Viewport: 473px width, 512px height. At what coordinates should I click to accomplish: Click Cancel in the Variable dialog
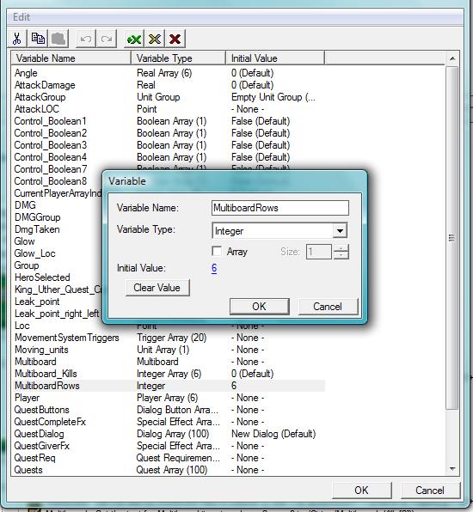328,307
